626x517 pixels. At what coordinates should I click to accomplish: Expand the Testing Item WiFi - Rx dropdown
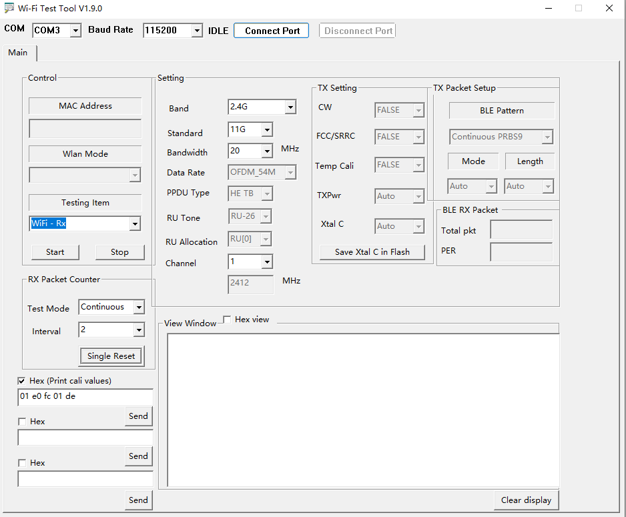(x=134, y=224)
